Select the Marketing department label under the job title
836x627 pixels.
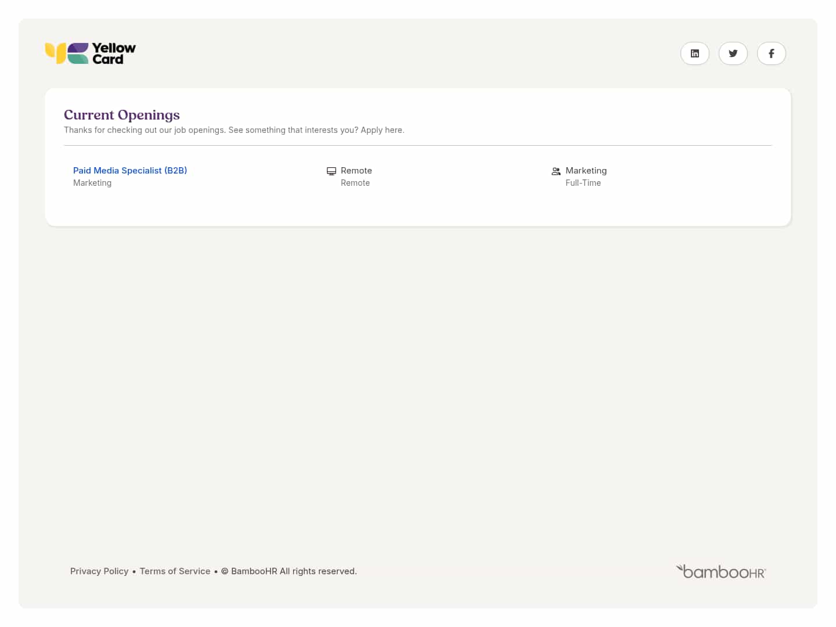92,183
